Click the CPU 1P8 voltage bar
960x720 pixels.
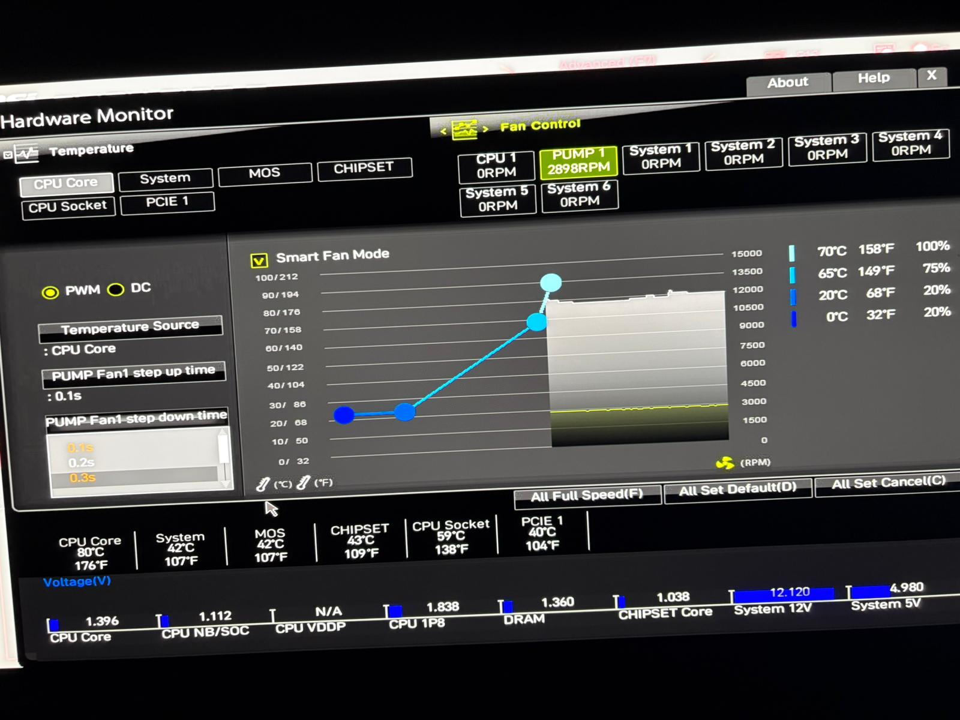coord(394,611)
